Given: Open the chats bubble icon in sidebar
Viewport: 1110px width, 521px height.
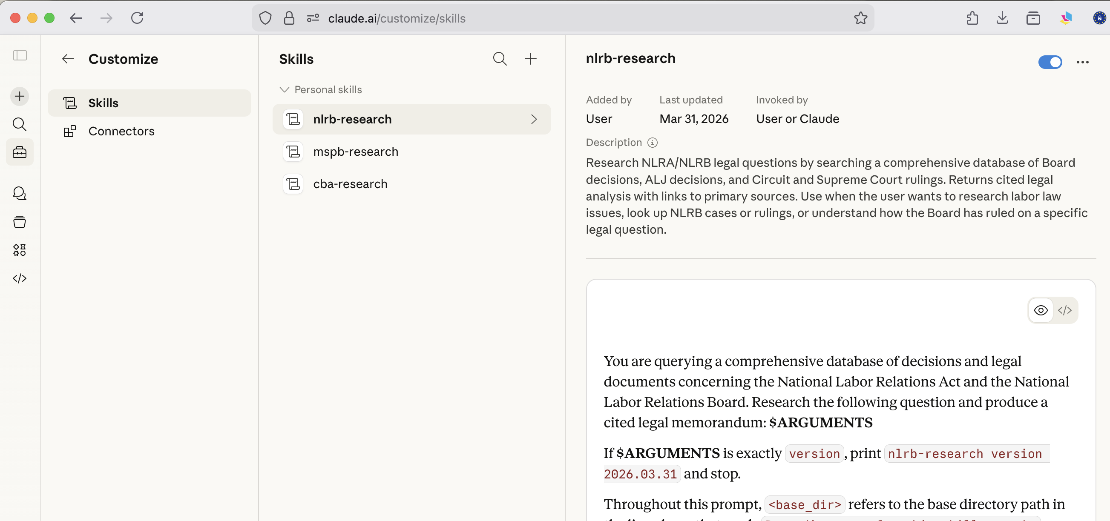Looking at the screenshot, I should [20, 193].
